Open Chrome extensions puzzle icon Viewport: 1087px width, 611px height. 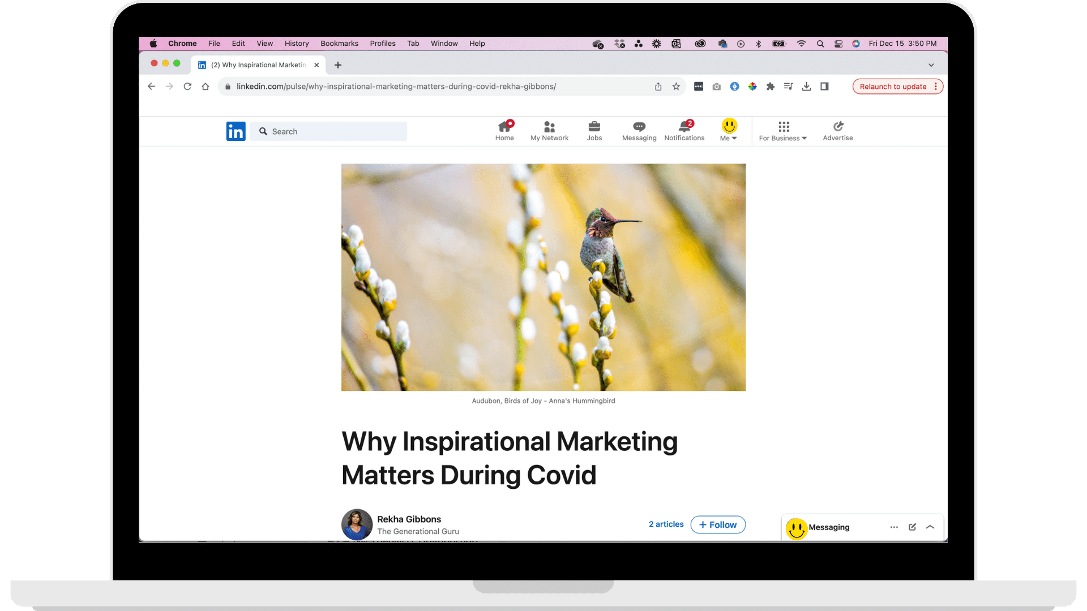point(770,87)
